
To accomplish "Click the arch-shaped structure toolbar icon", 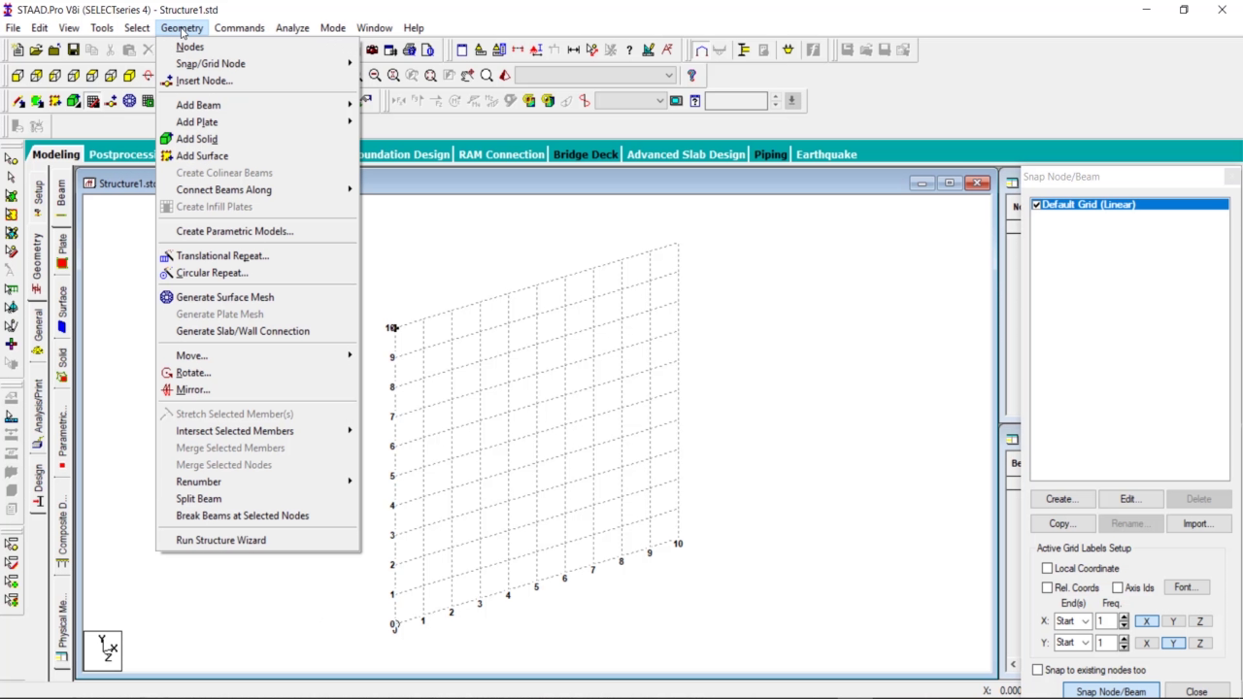I will coord(701,50).
